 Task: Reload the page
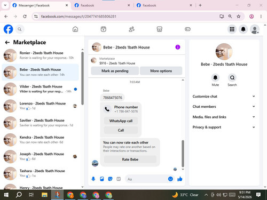pos(25,17)
